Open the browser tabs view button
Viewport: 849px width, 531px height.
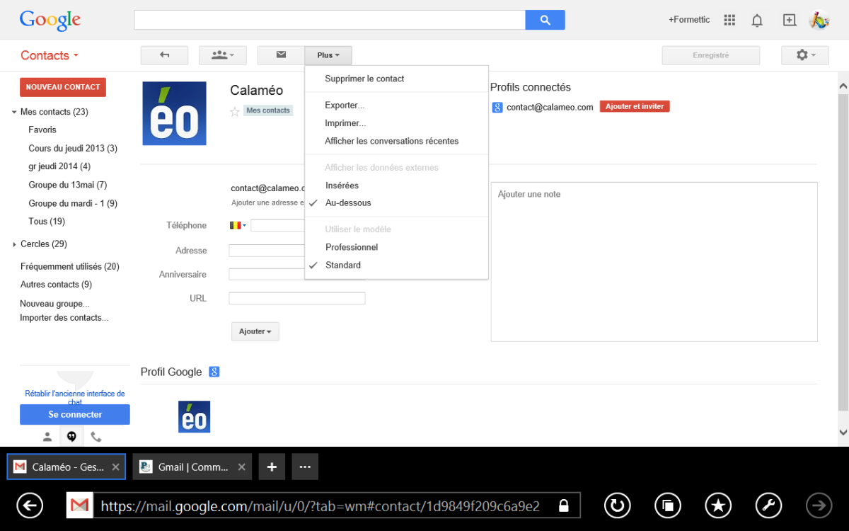668,506
